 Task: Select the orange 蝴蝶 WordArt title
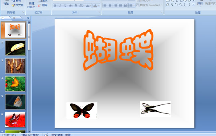(118, 50)
